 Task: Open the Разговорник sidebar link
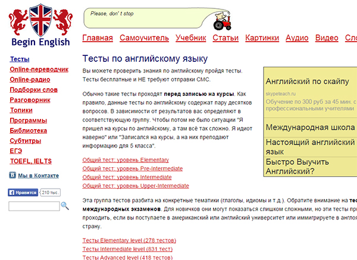(x=32, y=100)
